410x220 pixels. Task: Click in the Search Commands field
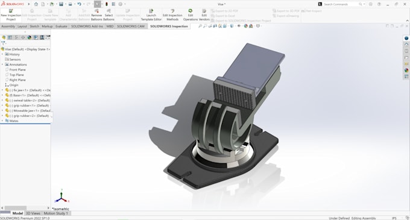(341, 4)
